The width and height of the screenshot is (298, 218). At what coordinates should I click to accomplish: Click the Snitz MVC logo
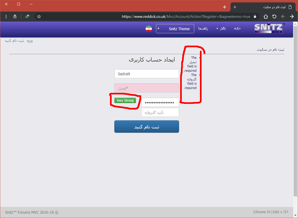click(269, 29)
